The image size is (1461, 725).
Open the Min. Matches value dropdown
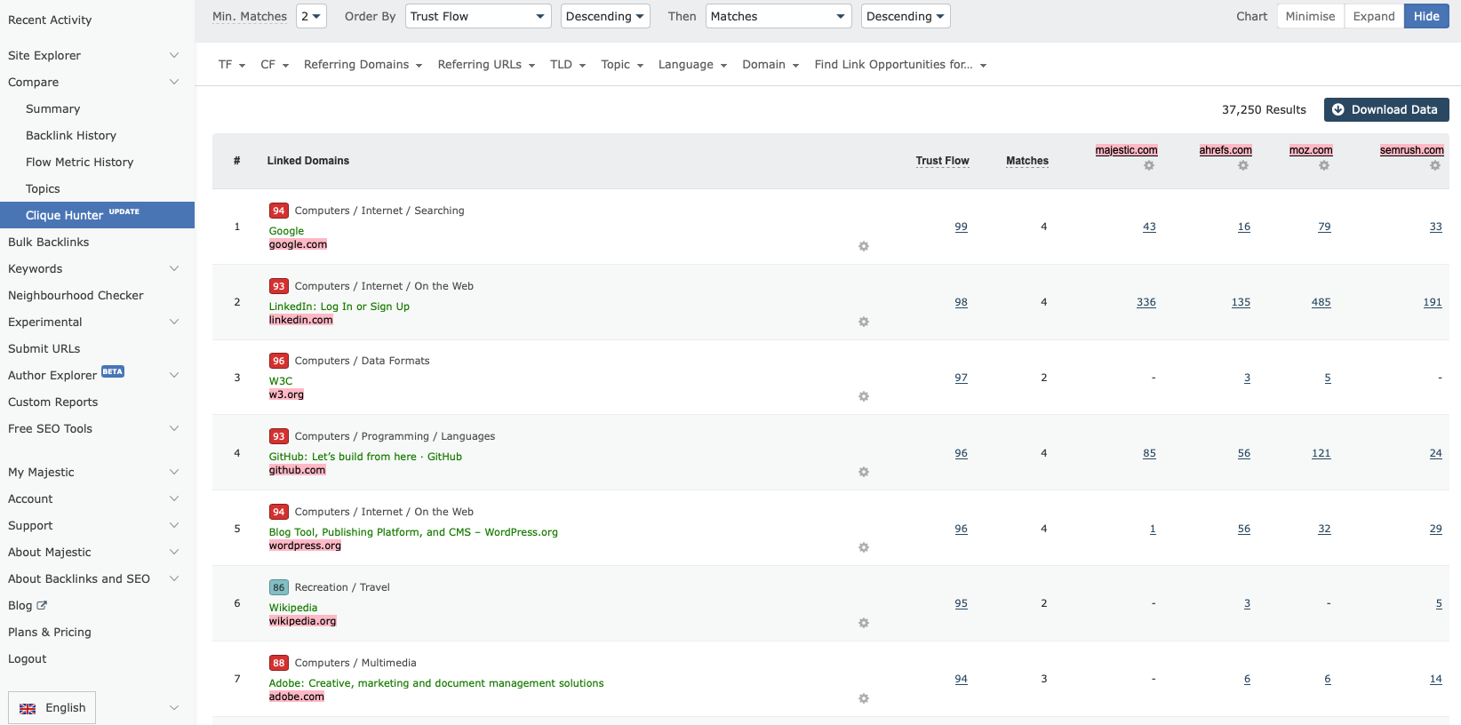(311, 16)
